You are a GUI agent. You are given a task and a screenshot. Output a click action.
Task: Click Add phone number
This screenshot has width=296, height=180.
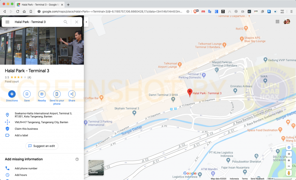pyautogui.click(x=26, y=168)
